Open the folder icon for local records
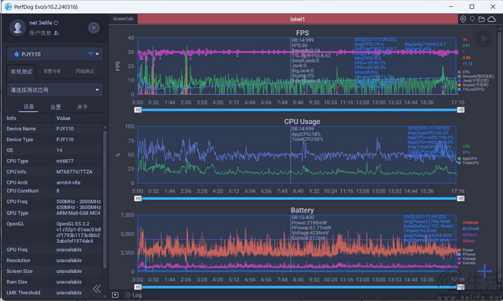This screenshot has height=301, width=503. coord(481,19)
